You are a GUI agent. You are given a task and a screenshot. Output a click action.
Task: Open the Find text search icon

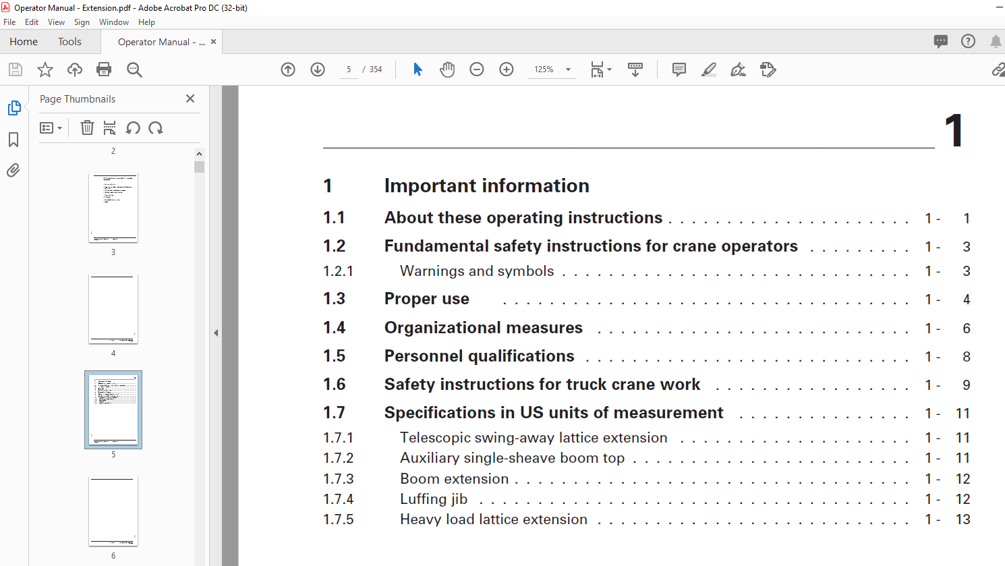tap(134, 69)
